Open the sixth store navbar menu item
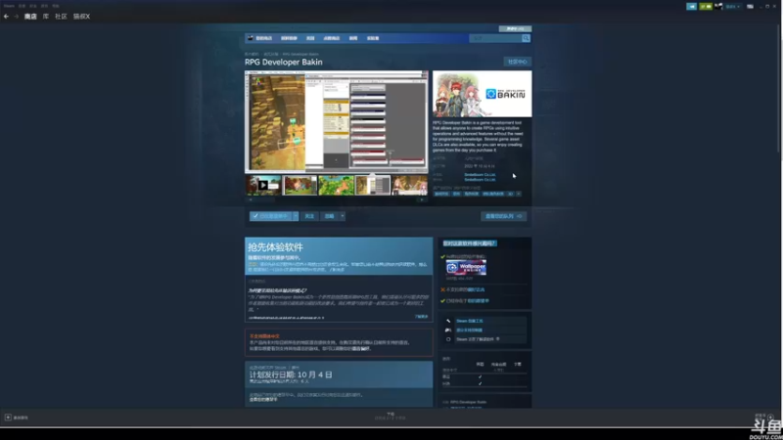 [373, 38]
